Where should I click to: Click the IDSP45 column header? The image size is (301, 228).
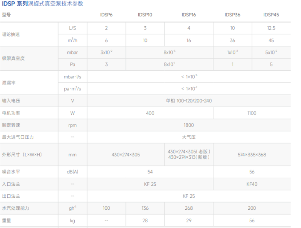coord(271,15)
